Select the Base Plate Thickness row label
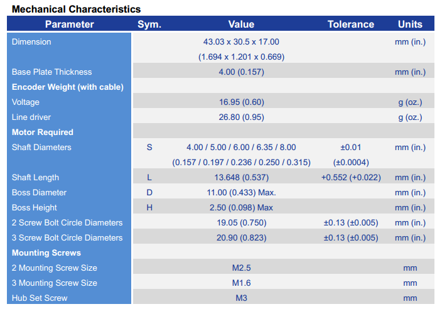The width and height of the screenshot is (447, 309). [x=51, y=72]
